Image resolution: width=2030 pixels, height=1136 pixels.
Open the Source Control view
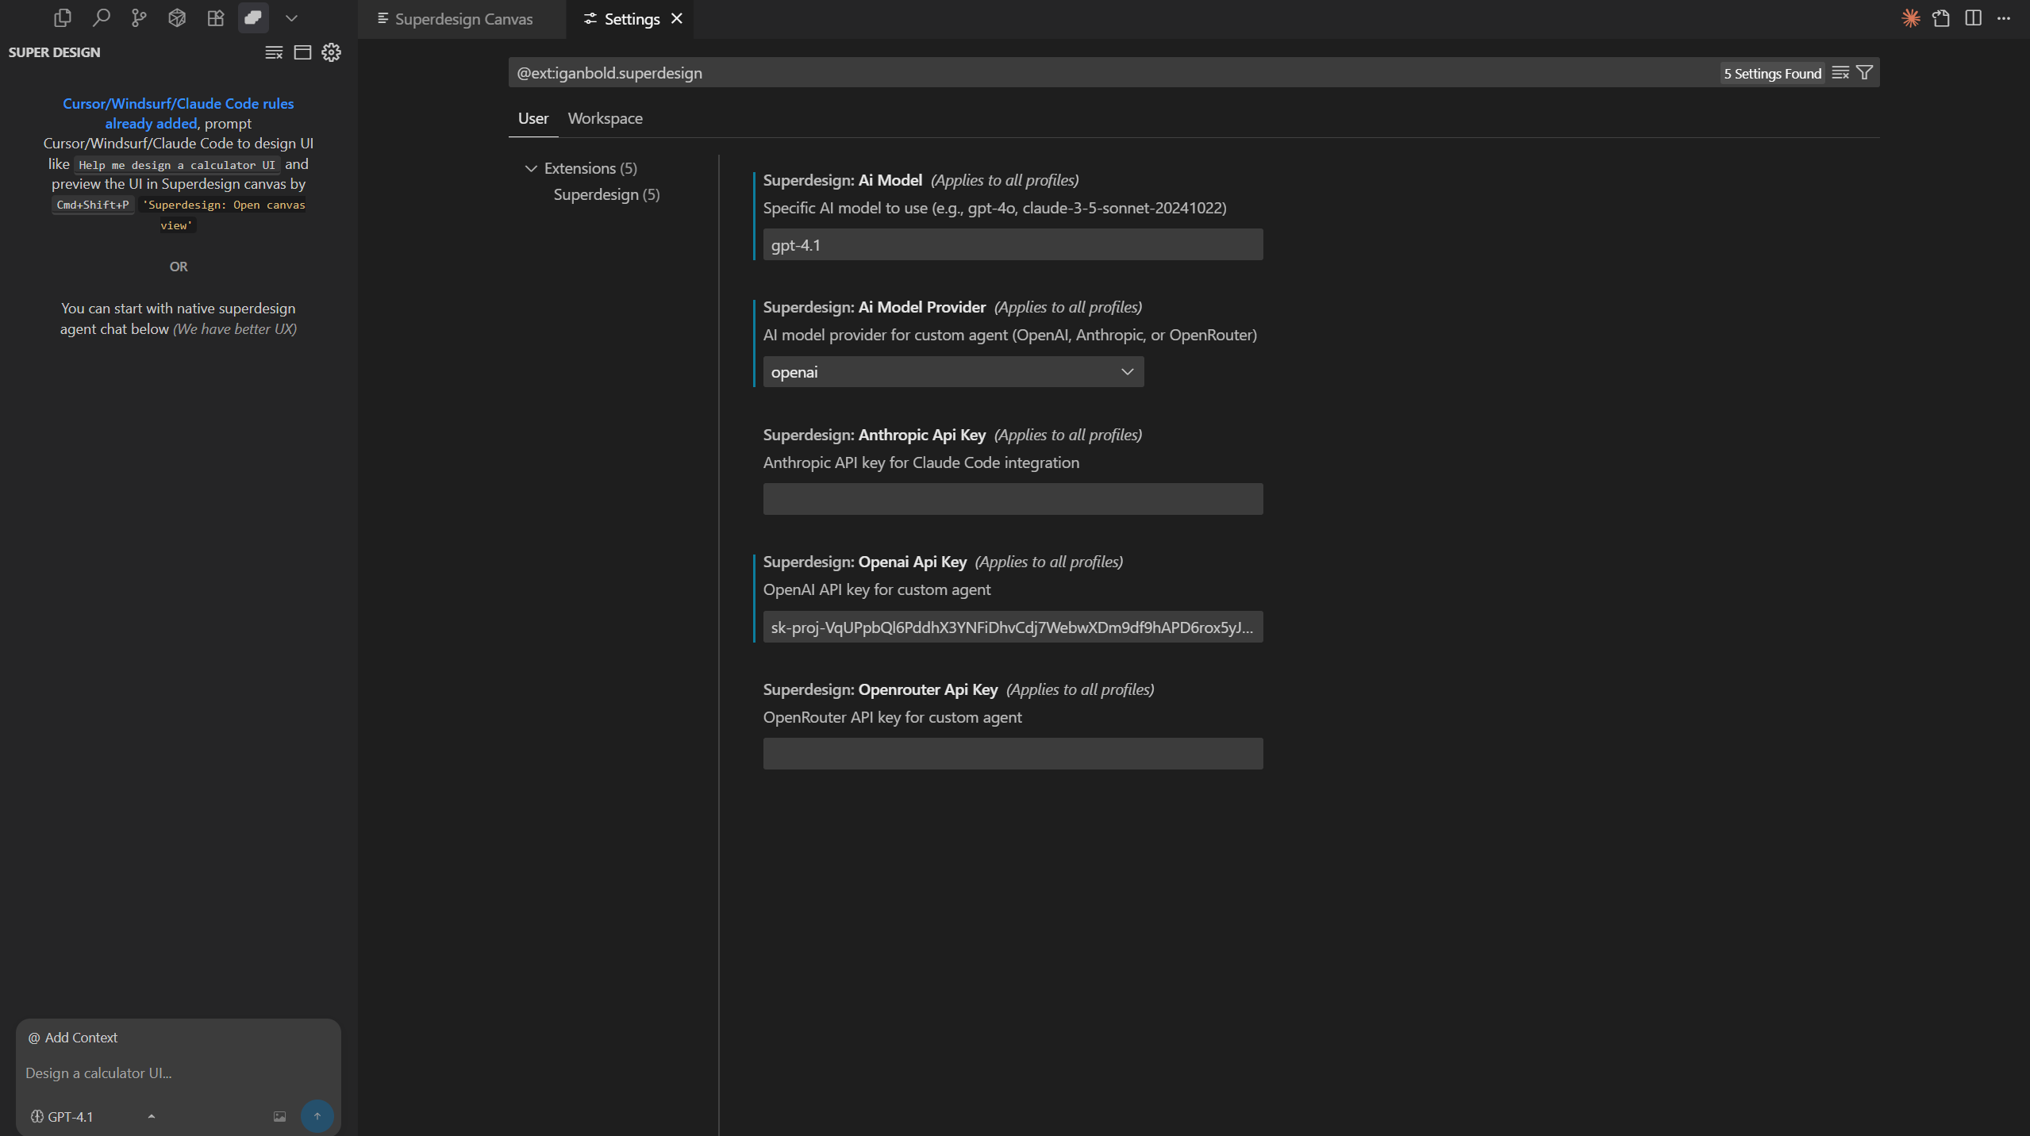coord(140,18)
